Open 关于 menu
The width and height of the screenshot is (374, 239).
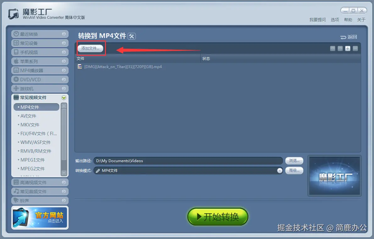tap(361, 20)
